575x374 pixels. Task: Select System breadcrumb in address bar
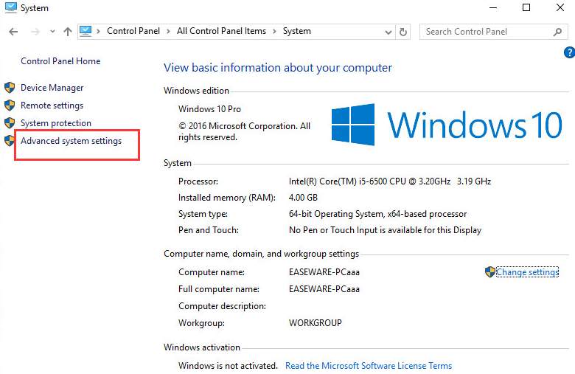(x=296, y=31)
